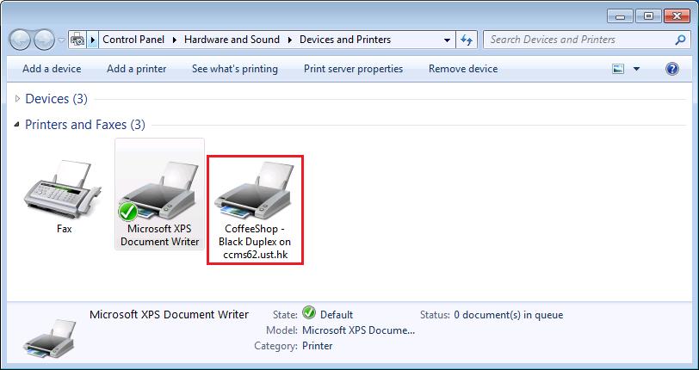The image size is (699, 370).
Task: Expand the Devices (3) group
Action: click(18, 99)
